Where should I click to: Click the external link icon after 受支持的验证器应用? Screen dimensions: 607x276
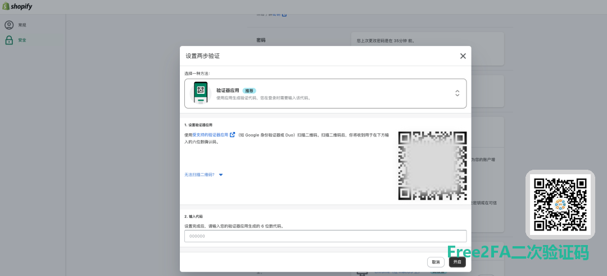pyautogui.click(x=232, y=135)
